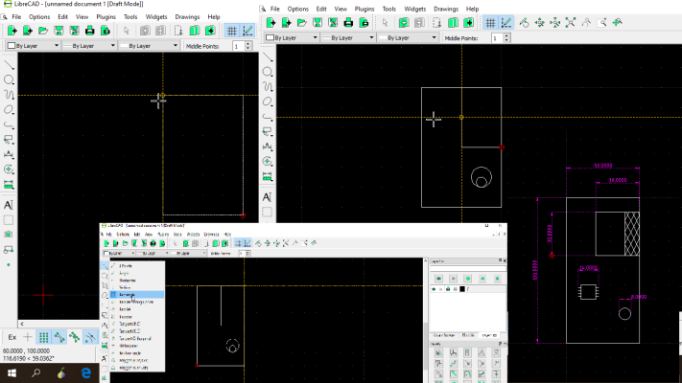682x383 pixels.
Task: Toggle layer visibility eye in small window layer list
Action: click(434, 289)
